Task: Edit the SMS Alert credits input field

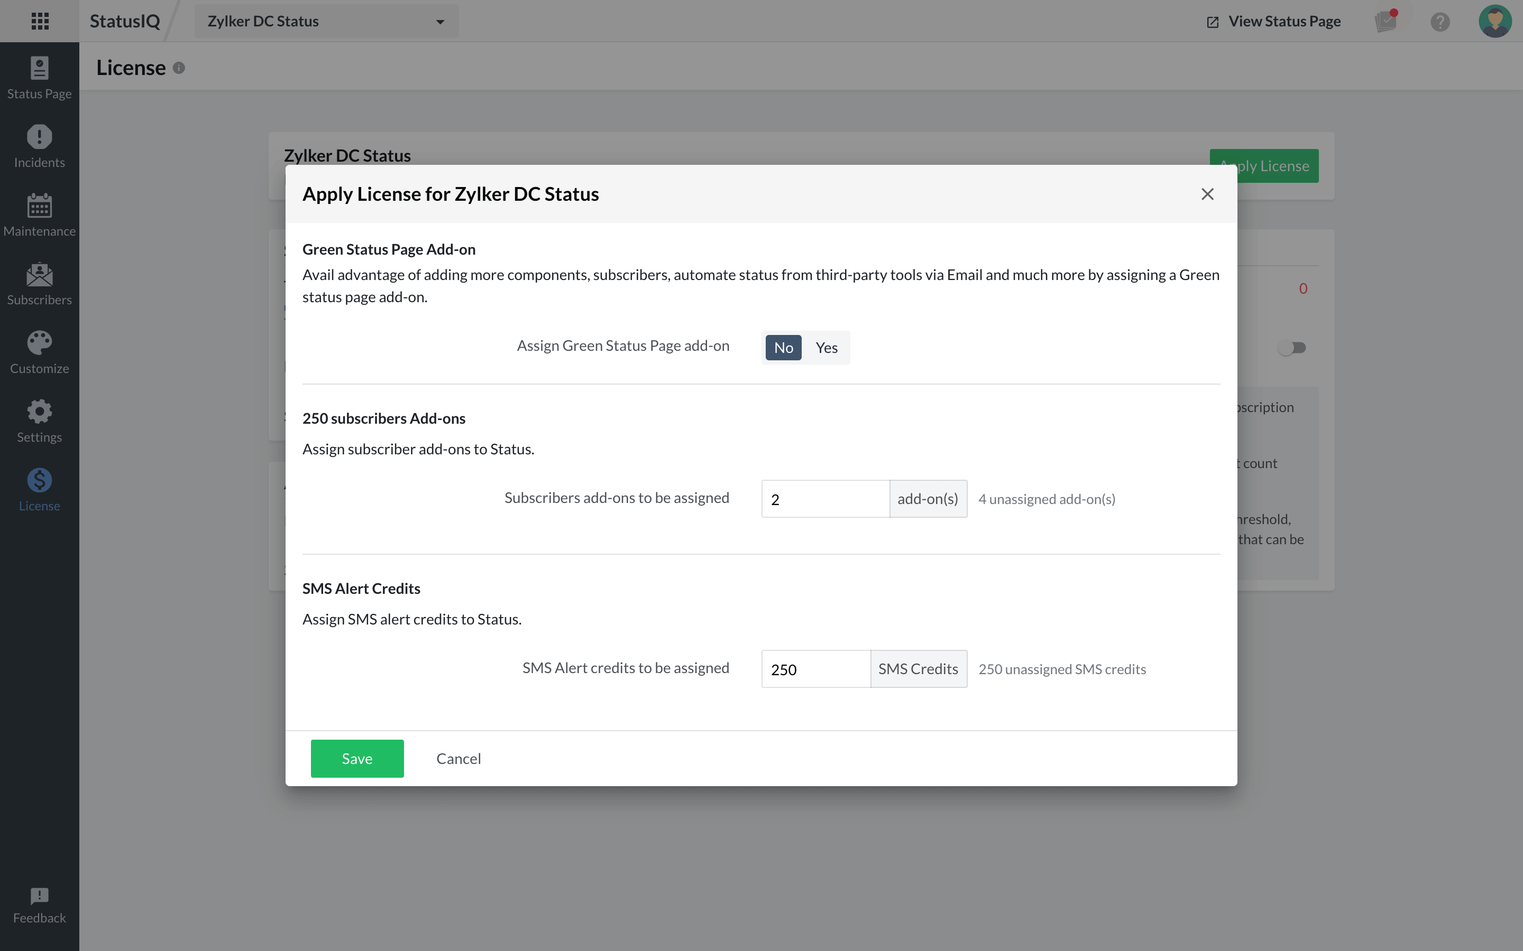Action: coord(815,668)
